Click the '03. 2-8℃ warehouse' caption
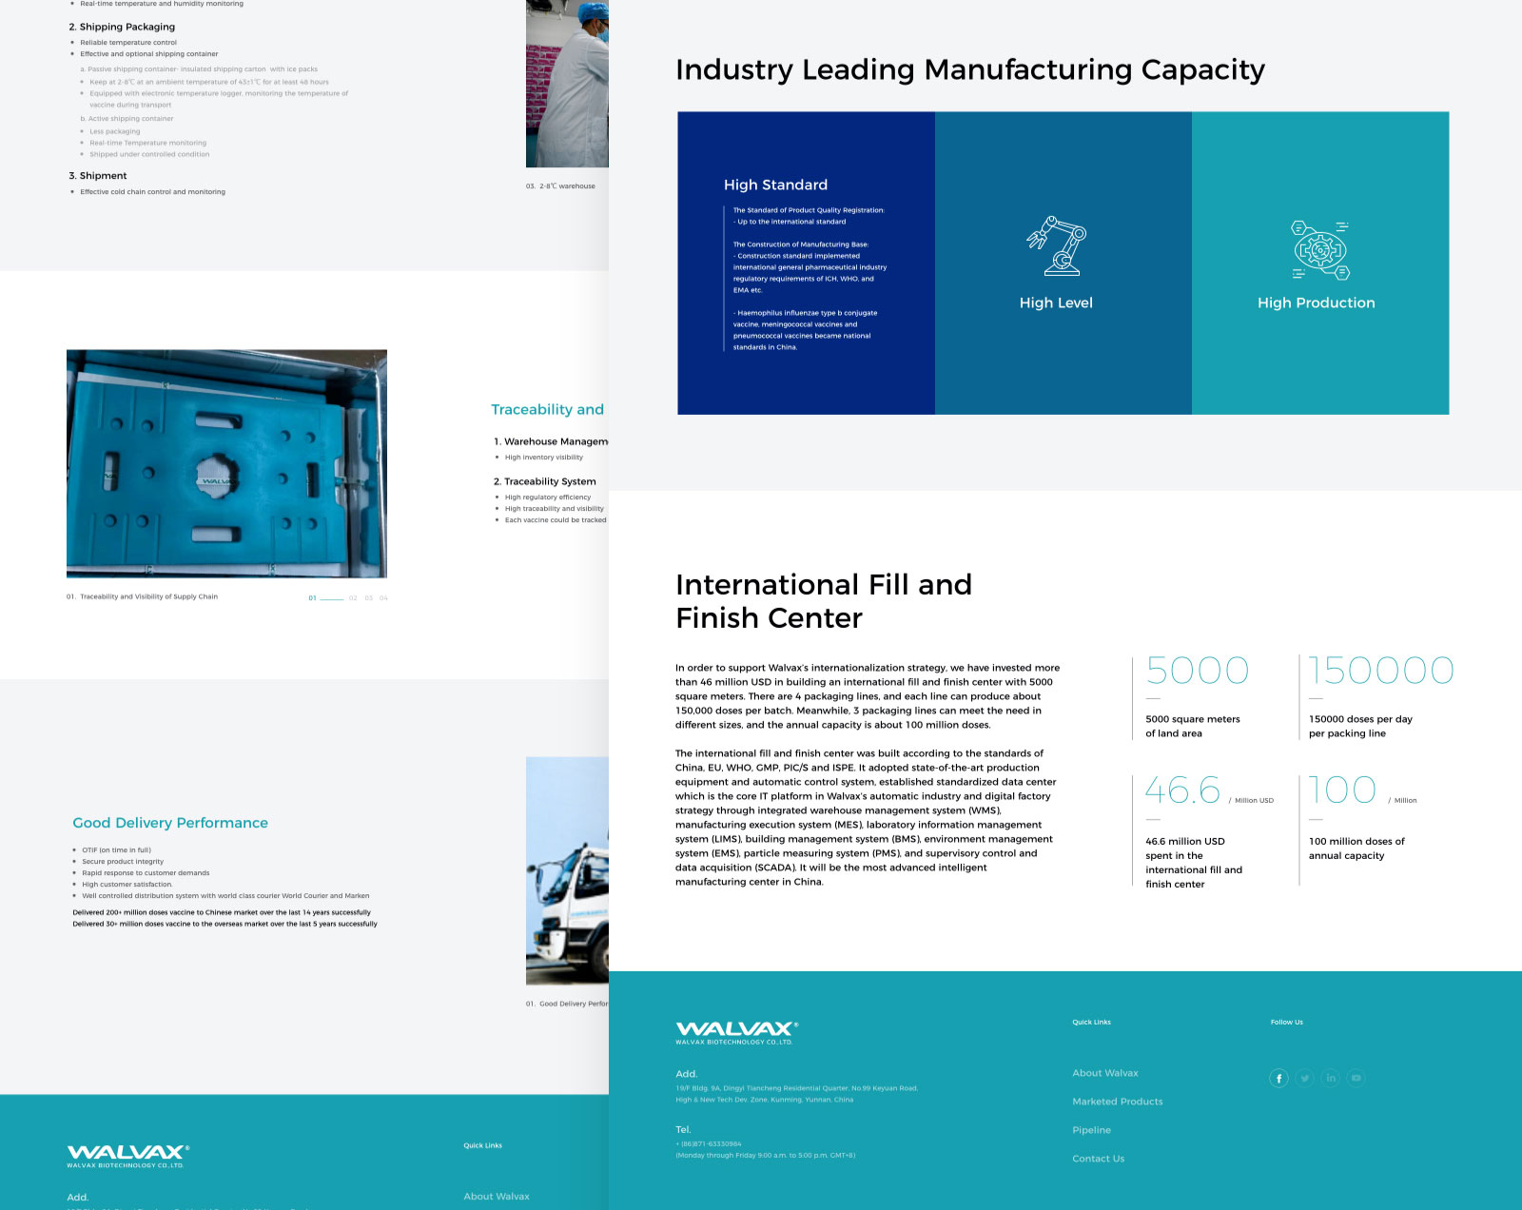Image resolution: width=1522 pixels, height=1210 pixels. pos(560,186)
